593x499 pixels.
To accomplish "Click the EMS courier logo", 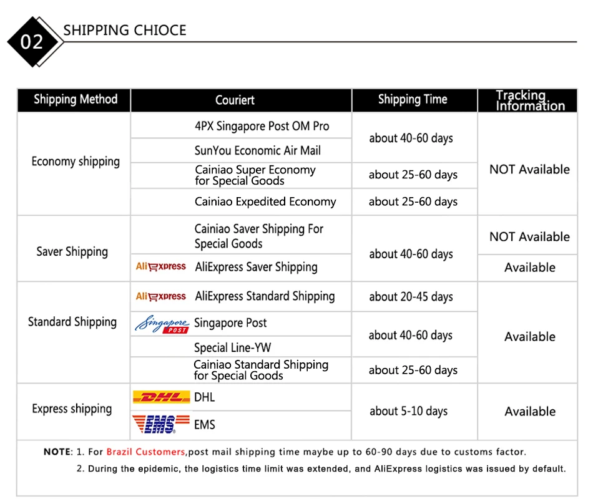I will (x=161, y=424).
